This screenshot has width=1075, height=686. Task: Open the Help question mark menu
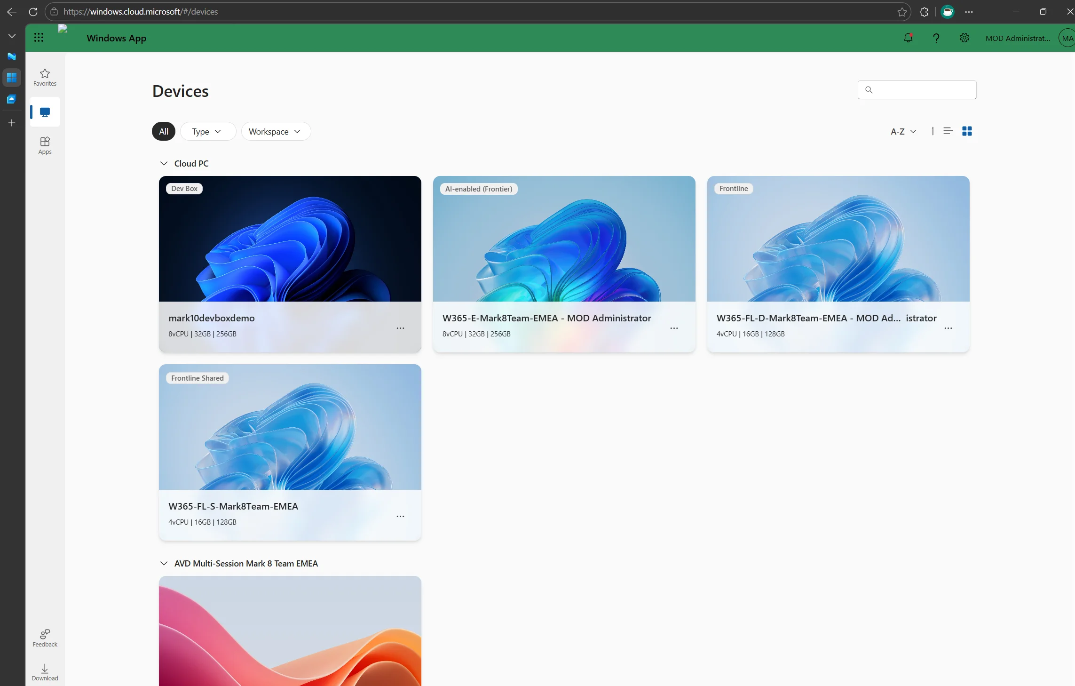coord(936,38)
